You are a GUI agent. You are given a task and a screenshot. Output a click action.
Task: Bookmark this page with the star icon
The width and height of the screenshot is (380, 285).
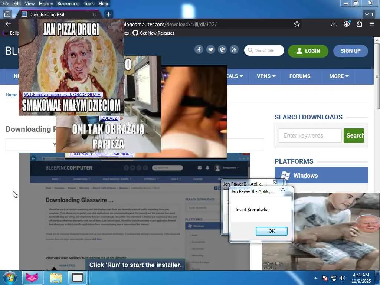point(297,24)
